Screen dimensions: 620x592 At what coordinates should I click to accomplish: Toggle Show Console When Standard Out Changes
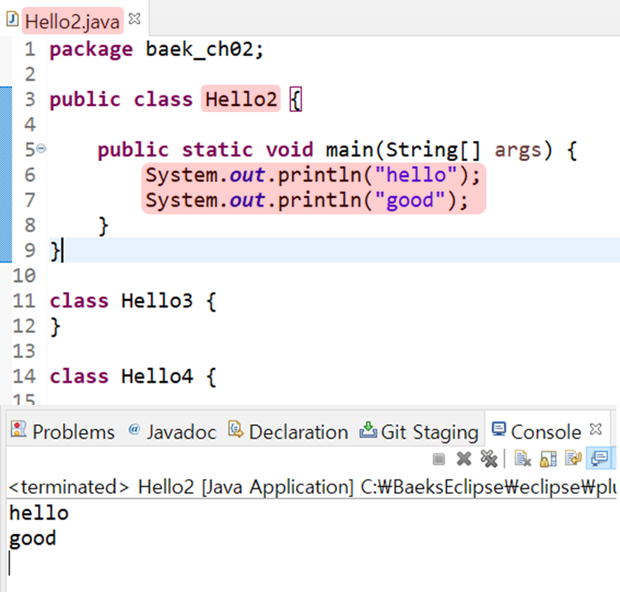coord(600,459)
